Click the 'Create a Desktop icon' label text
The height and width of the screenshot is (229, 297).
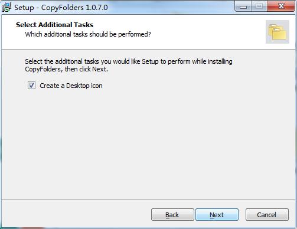(x=71, y=86)
